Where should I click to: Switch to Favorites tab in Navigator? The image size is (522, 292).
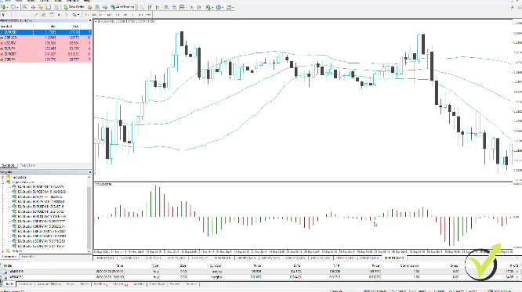coord(27,257)
